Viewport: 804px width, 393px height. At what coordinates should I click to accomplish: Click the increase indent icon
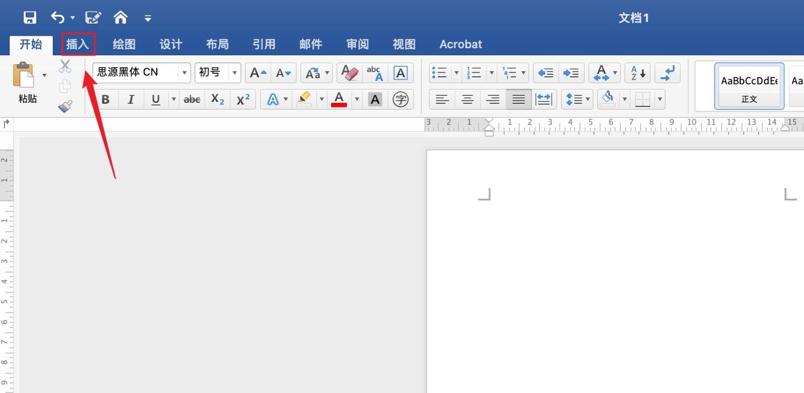click(571, 73)
